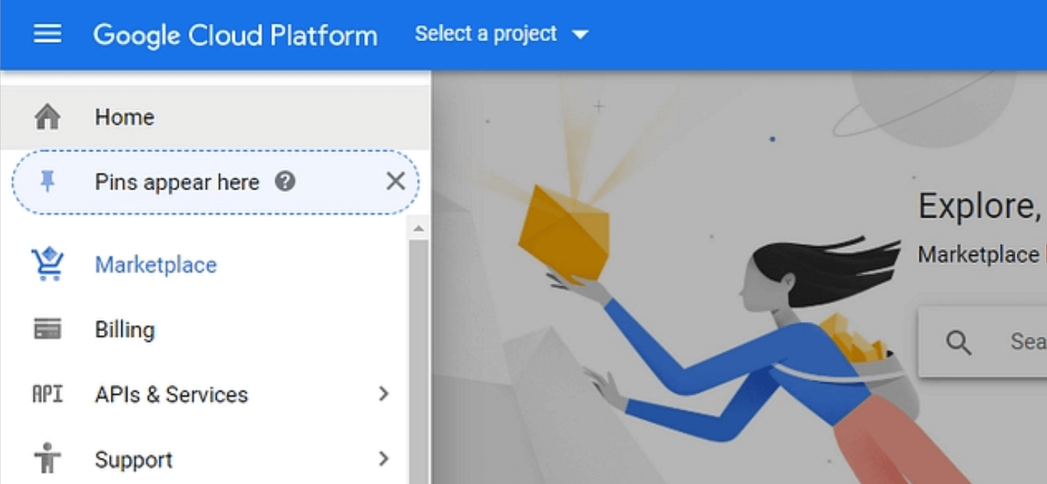Click the Support person icon
Image resolution: width=1047 pixels, height=484 pixels.
(47, 460)
